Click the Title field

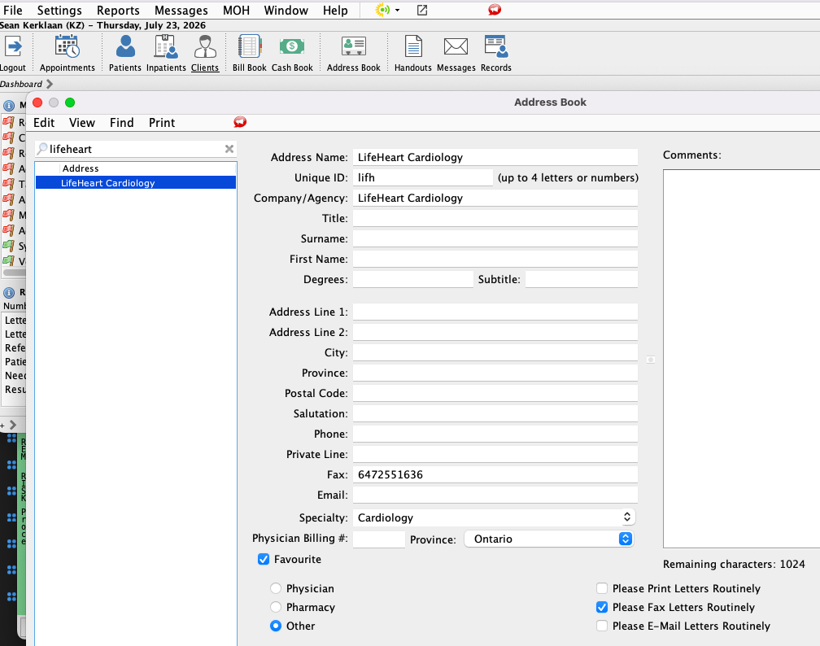click(495, 218)
